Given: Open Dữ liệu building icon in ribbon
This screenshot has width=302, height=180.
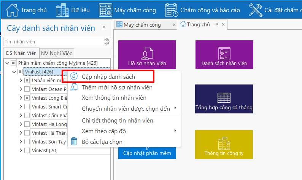Looking at the screenshot, I should (62, 10).
